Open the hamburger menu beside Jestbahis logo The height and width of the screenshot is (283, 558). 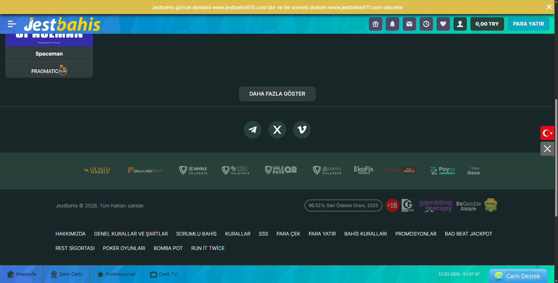(x=12, y=24)
